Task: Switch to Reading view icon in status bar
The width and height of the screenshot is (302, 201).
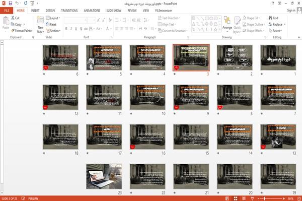Action: tap(244, 198)
